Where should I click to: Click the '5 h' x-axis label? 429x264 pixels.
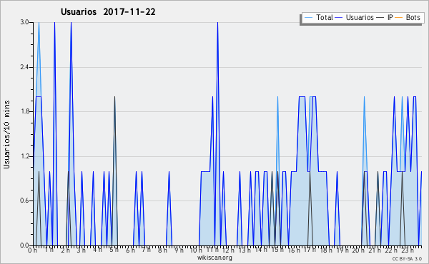pyautogui.click(x=114, y=250)
